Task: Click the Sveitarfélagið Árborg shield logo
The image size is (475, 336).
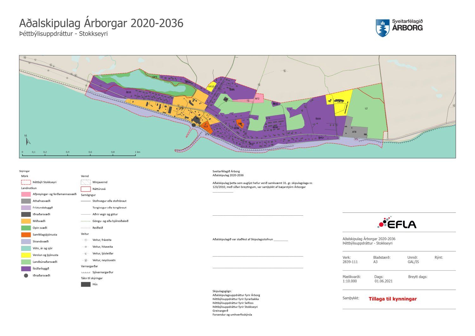Action: coord(383,28)
